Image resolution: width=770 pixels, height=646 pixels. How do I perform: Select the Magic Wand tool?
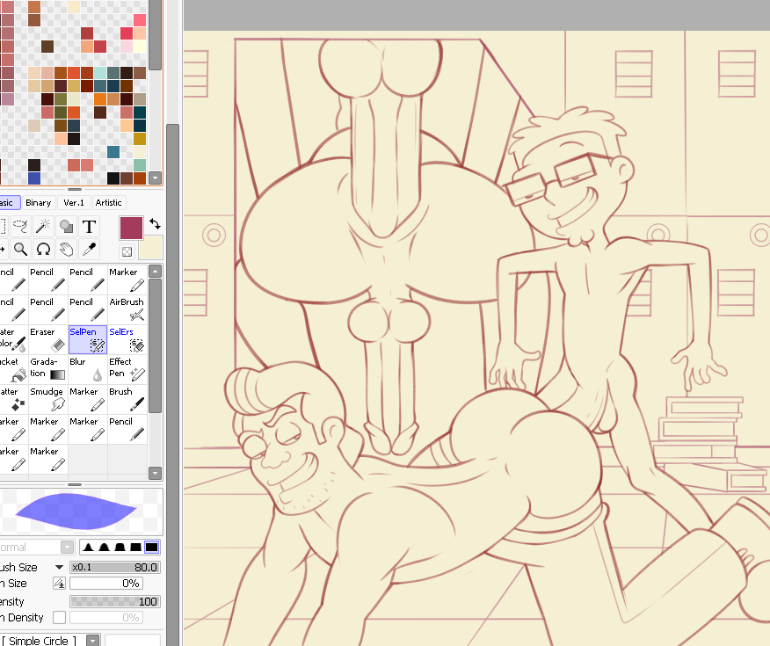(x=43, y=226)
